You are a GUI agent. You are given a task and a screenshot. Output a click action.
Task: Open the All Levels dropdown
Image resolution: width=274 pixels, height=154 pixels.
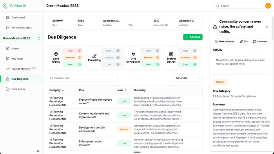(188, 78)
